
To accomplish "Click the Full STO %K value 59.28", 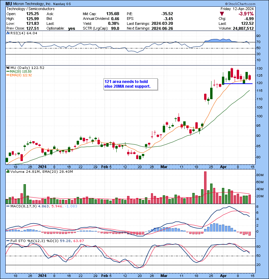I will (65, 241).
